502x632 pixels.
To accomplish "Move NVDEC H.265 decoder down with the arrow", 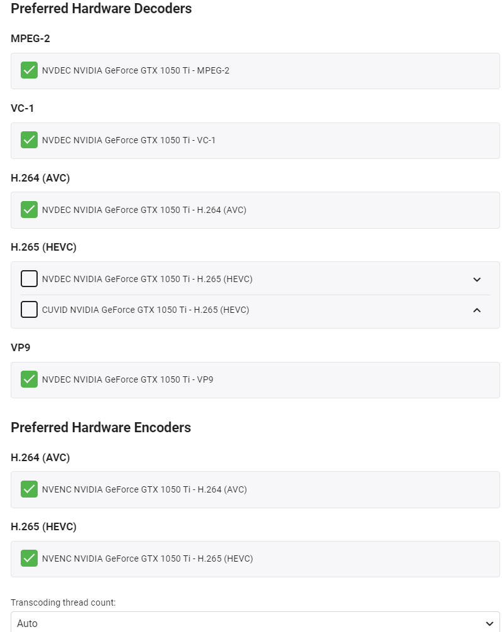I will 477,280.
